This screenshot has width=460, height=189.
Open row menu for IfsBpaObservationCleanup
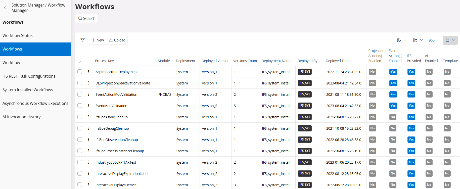click(88, 139)
